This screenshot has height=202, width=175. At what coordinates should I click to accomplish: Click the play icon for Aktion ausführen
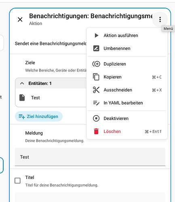coord(97,36)
